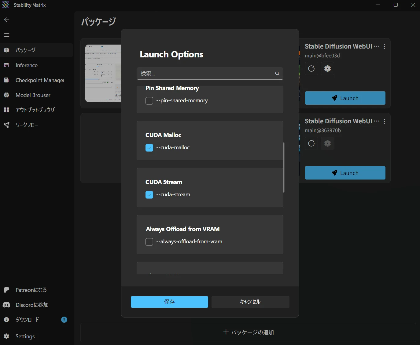Click refresh icon for main@bfee03d package

311,68
